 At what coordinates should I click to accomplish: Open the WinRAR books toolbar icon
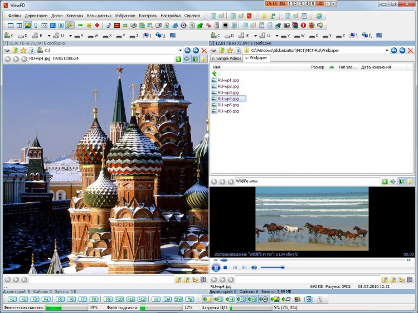tap(295, 25)
